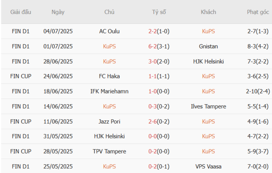Click the 6-2 score result
The height and width of the screenshot is (173, 272).
[153, 46]
